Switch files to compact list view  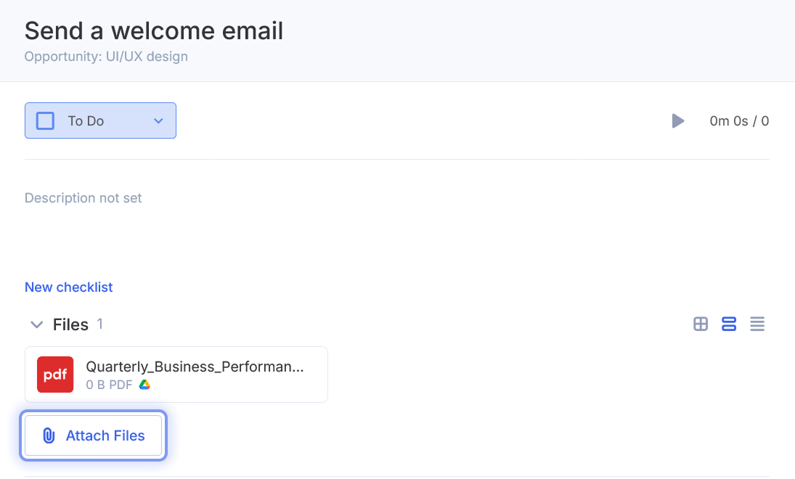coord(757,324)
